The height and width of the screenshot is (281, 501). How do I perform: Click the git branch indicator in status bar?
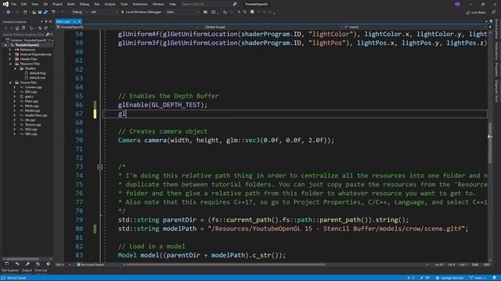pyautogui.click(x=478, y=278)
